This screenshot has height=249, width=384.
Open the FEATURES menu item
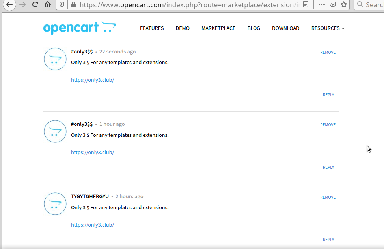point(152,28)
